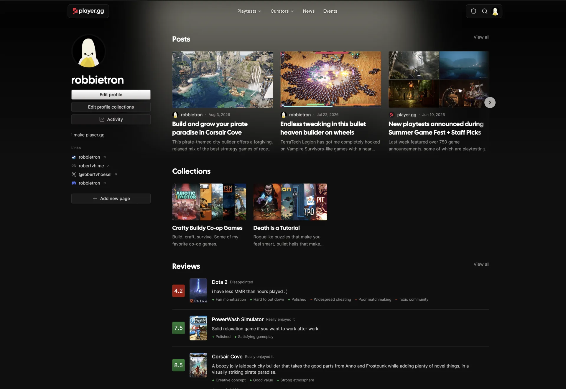Click the external arrow next to robertvh.me
This screenshot has width=566, height=389.
[x=108, y=166]
